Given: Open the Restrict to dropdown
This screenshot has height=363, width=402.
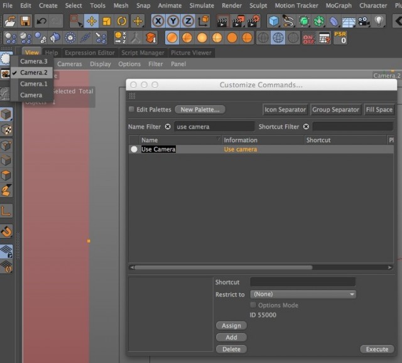Looking at the screenshot, I should click(303, 294).
